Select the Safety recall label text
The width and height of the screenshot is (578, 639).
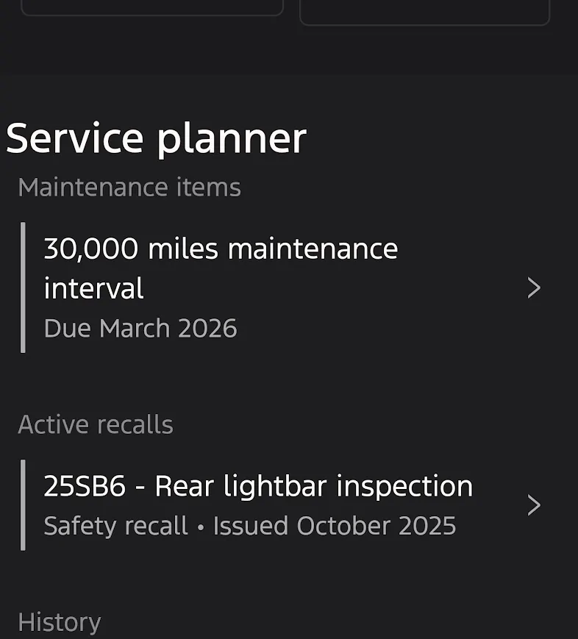[115, 526]
